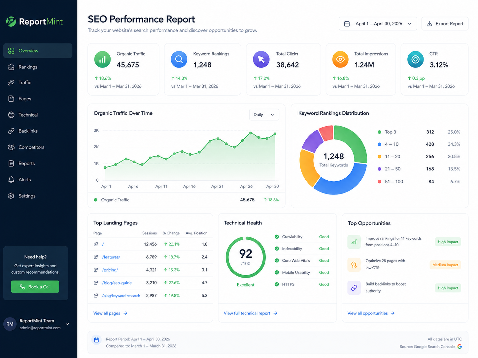Follow the View full technical report link
Screen dimensions: 478x358
(251, 313)
